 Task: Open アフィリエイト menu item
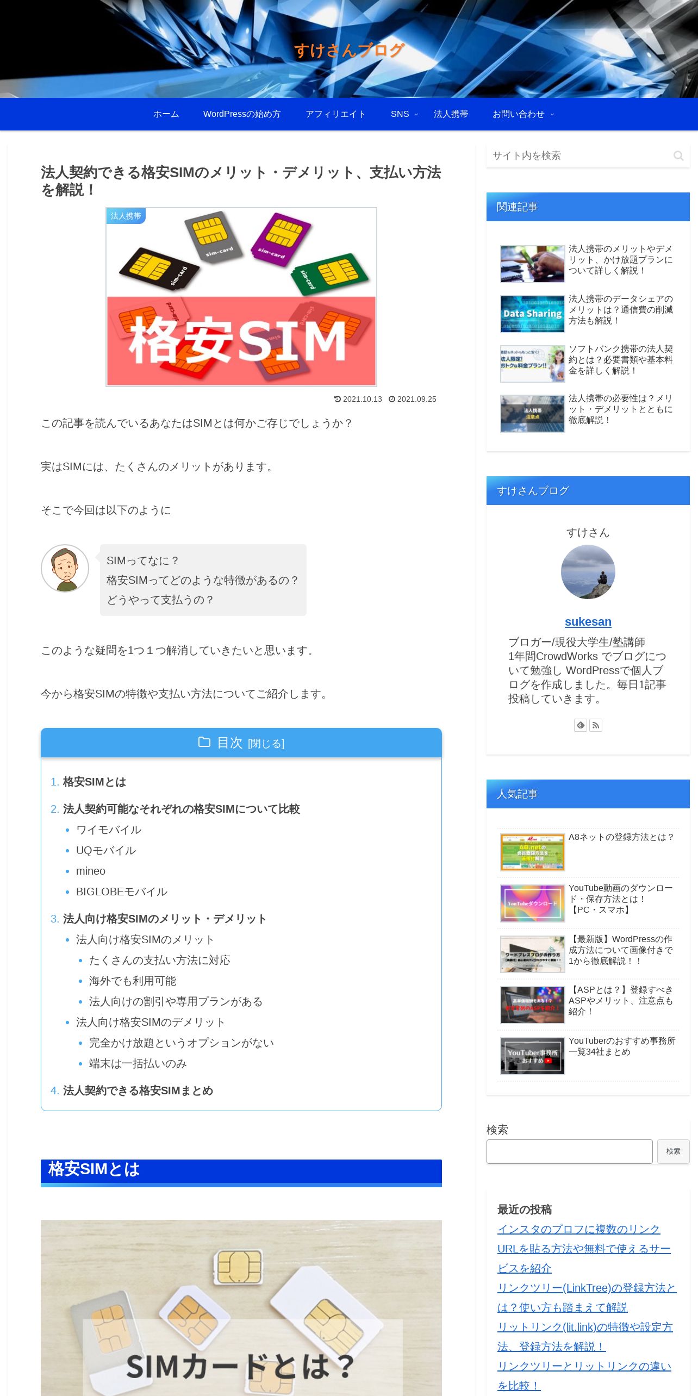[x=335, y=114]
